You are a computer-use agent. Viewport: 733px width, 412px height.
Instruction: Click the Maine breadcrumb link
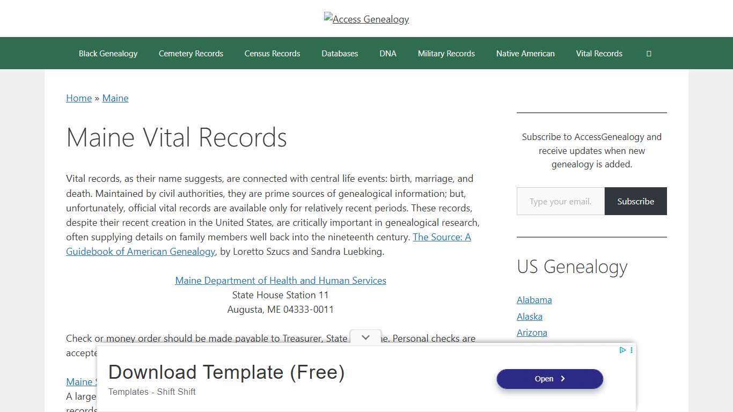115,98
